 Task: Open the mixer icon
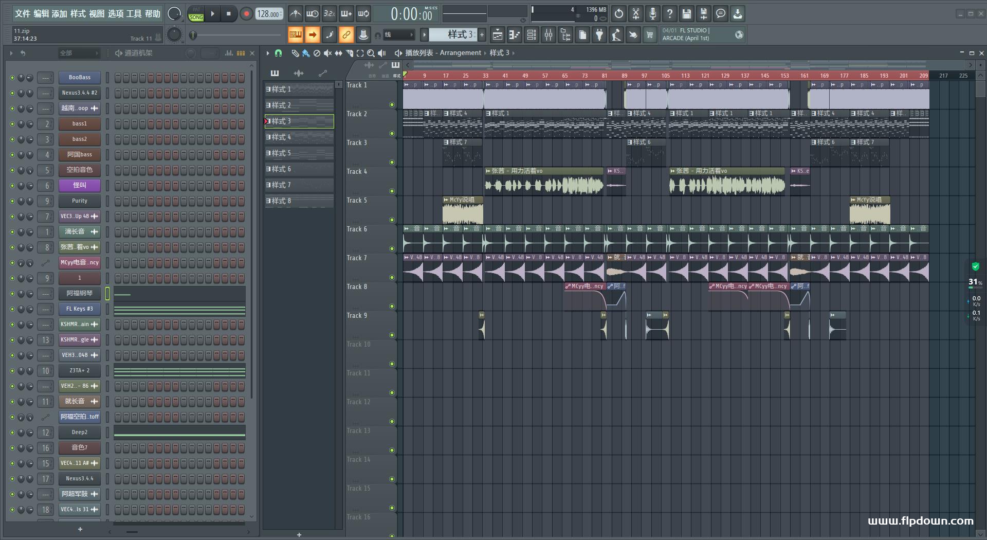[549, 35]
